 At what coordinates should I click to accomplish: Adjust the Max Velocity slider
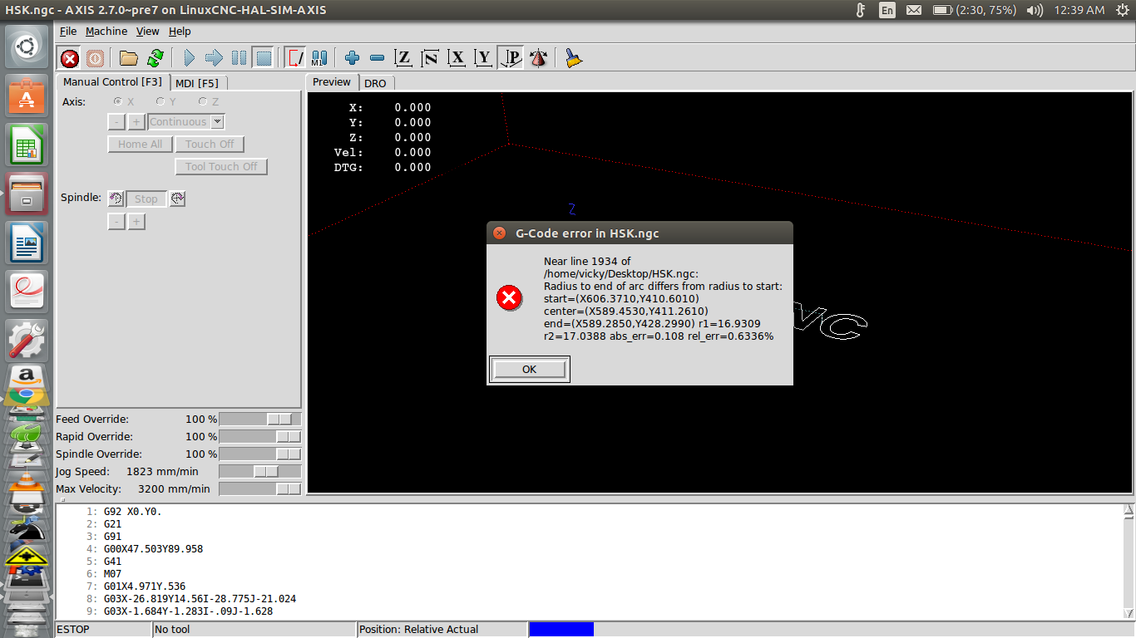tap(260, 489)
